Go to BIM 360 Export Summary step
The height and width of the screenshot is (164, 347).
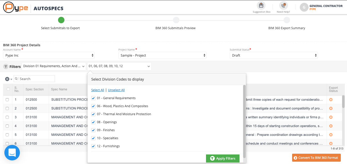tap(287, 20)
